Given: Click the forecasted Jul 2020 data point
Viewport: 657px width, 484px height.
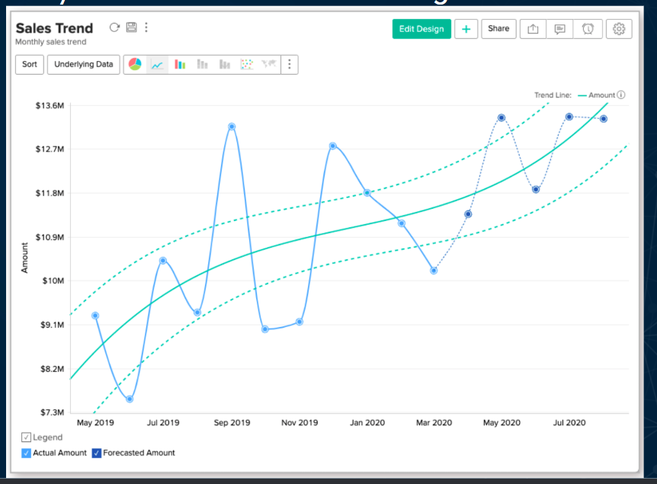Looking at the screenshot, I should tap(569, 117).
